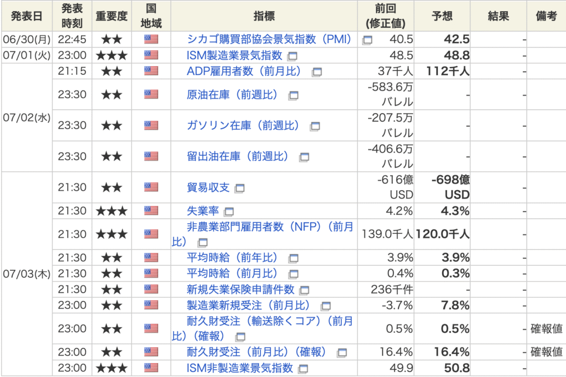Open 耐久財受注（輸送除くコア）link

(x=263, y=328)
